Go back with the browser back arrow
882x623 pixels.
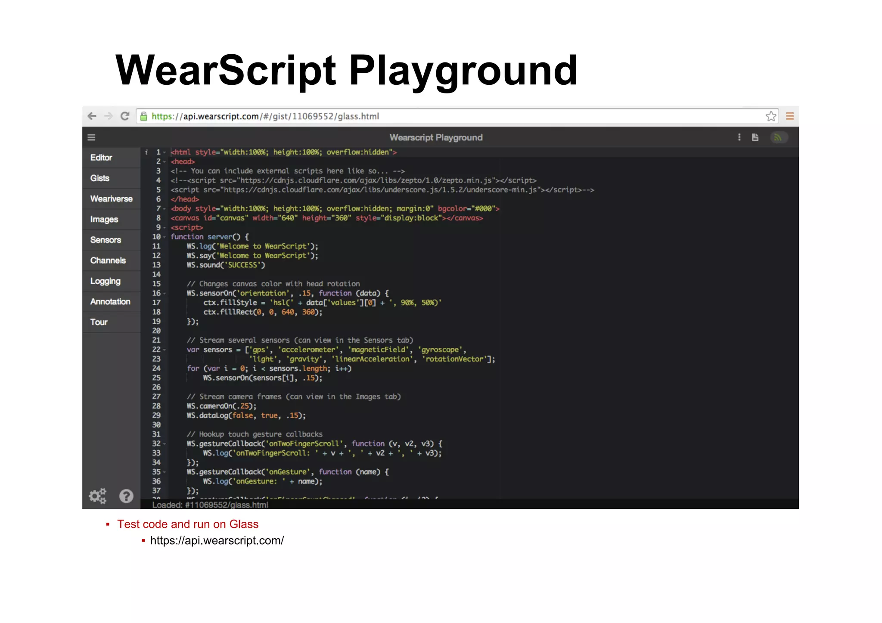92,116
